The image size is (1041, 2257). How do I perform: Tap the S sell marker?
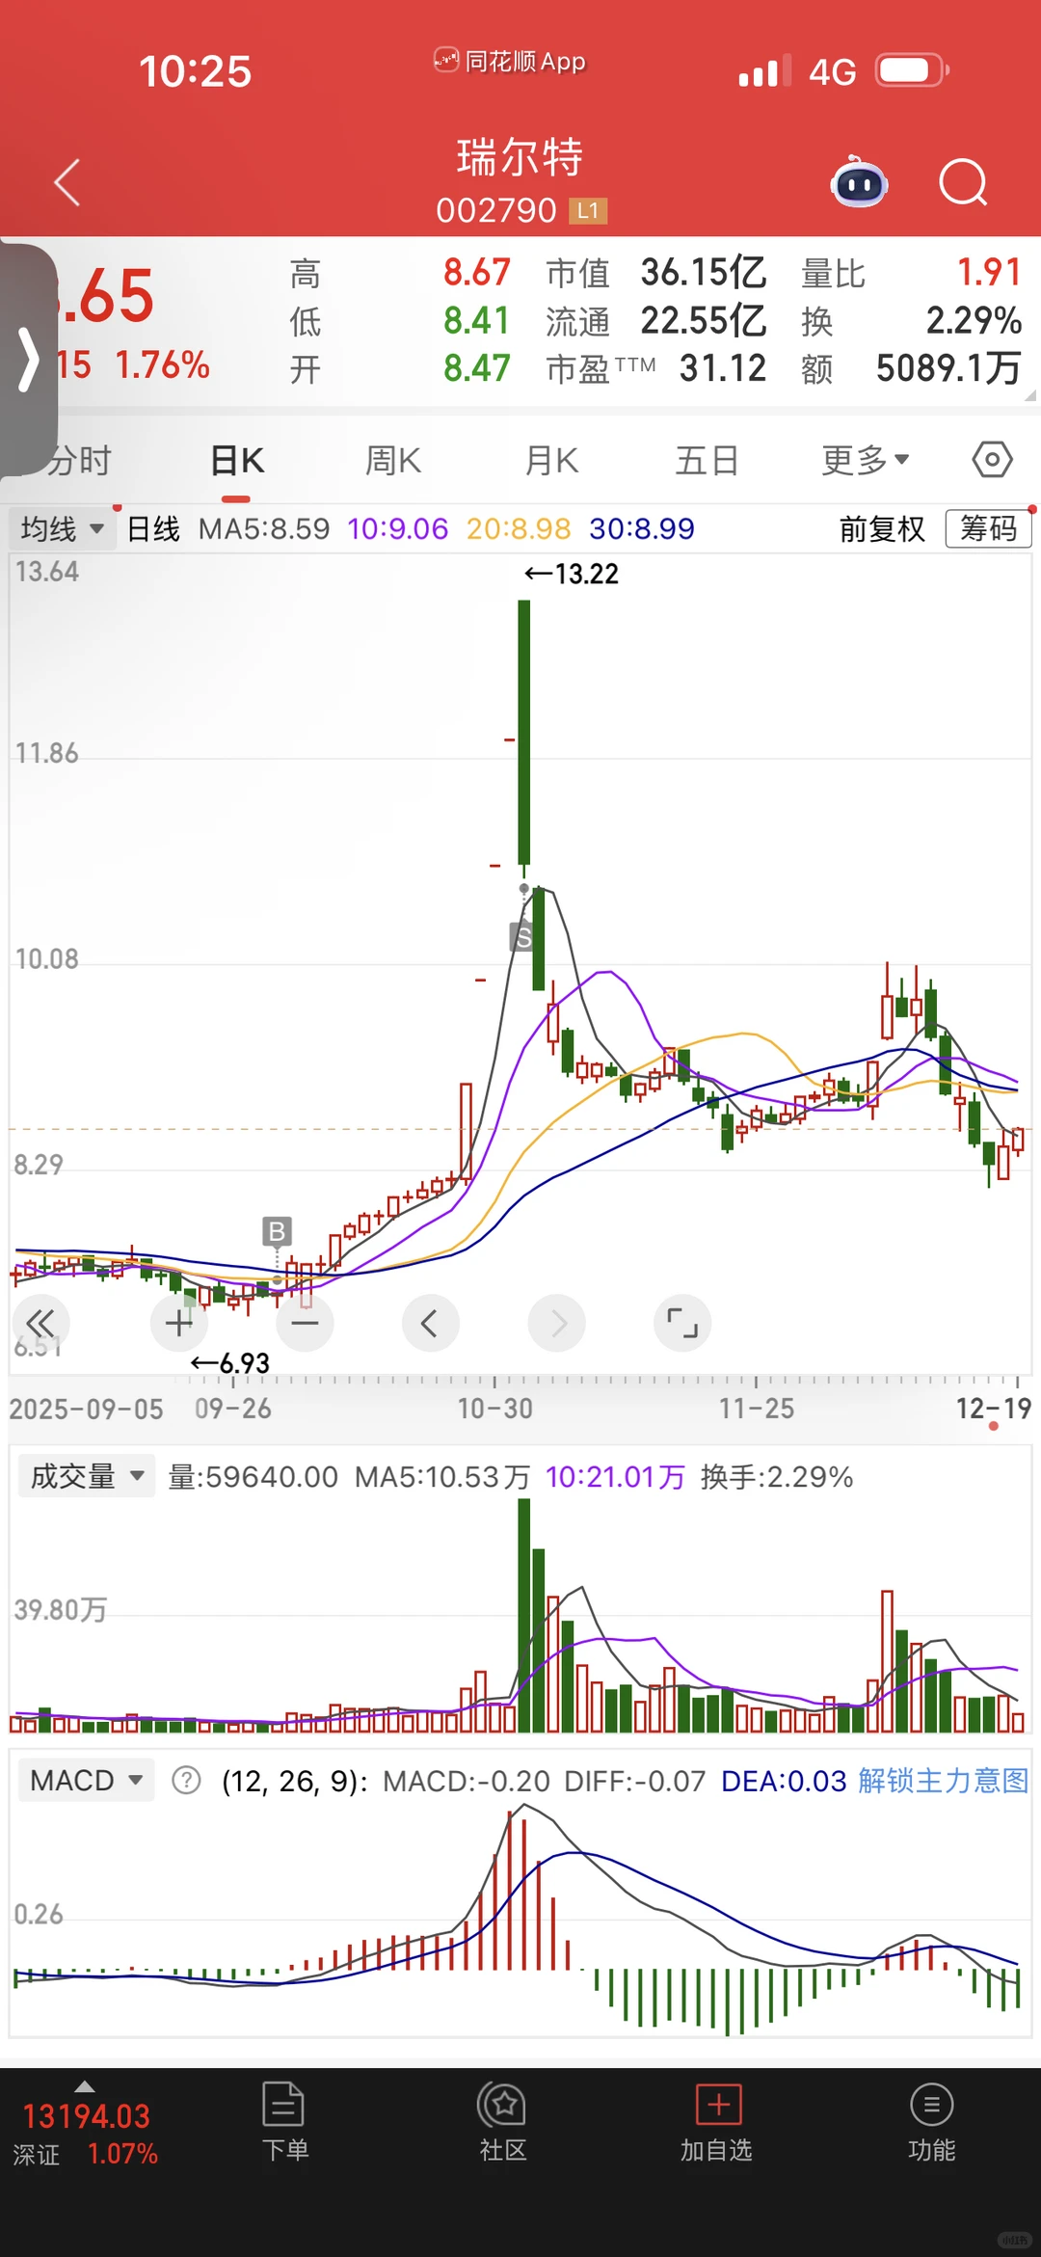pos(521,936)
